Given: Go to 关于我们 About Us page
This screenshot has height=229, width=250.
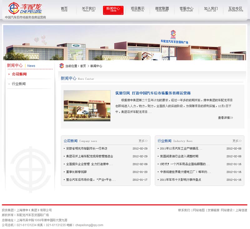Looking at the screenshot, I should [x=89, y=9].
